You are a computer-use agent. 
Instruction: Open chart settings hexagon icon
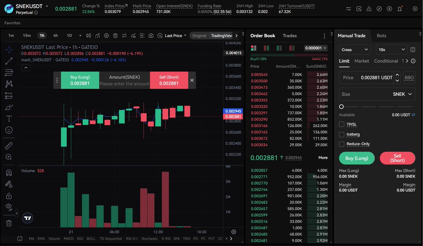point(106,36)
